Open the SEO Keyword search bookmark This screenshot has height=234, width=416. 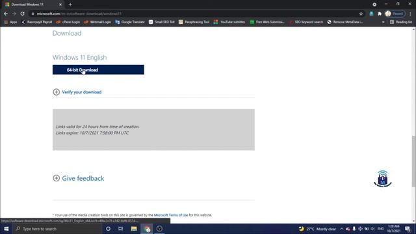tap(306, 22)
